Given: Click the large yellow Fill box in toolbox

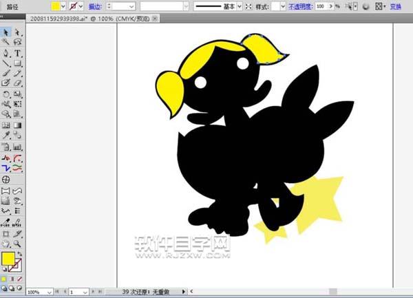Looking at the screenshot, I should [x=8, y=259].
